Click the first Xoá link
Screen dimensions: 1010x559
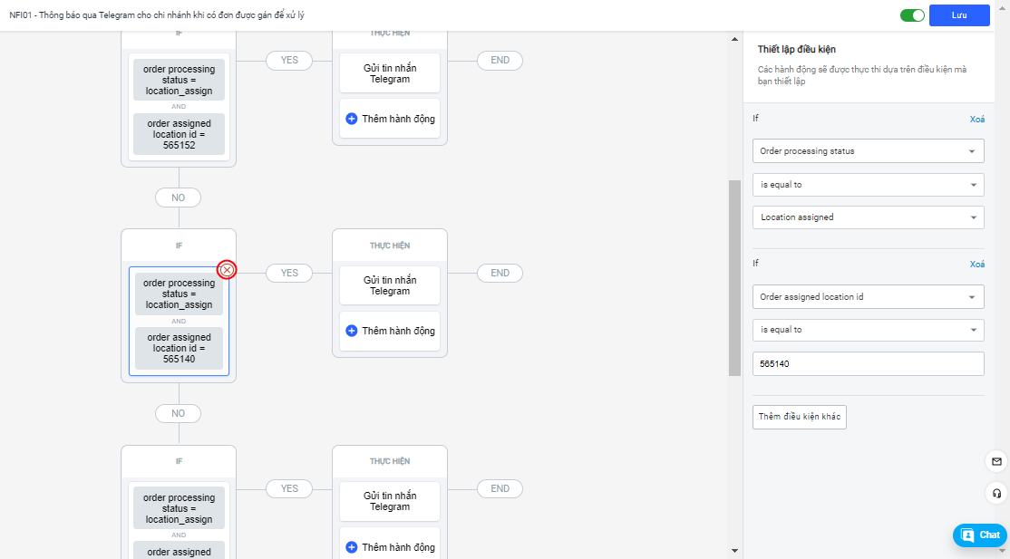point(976,119)
